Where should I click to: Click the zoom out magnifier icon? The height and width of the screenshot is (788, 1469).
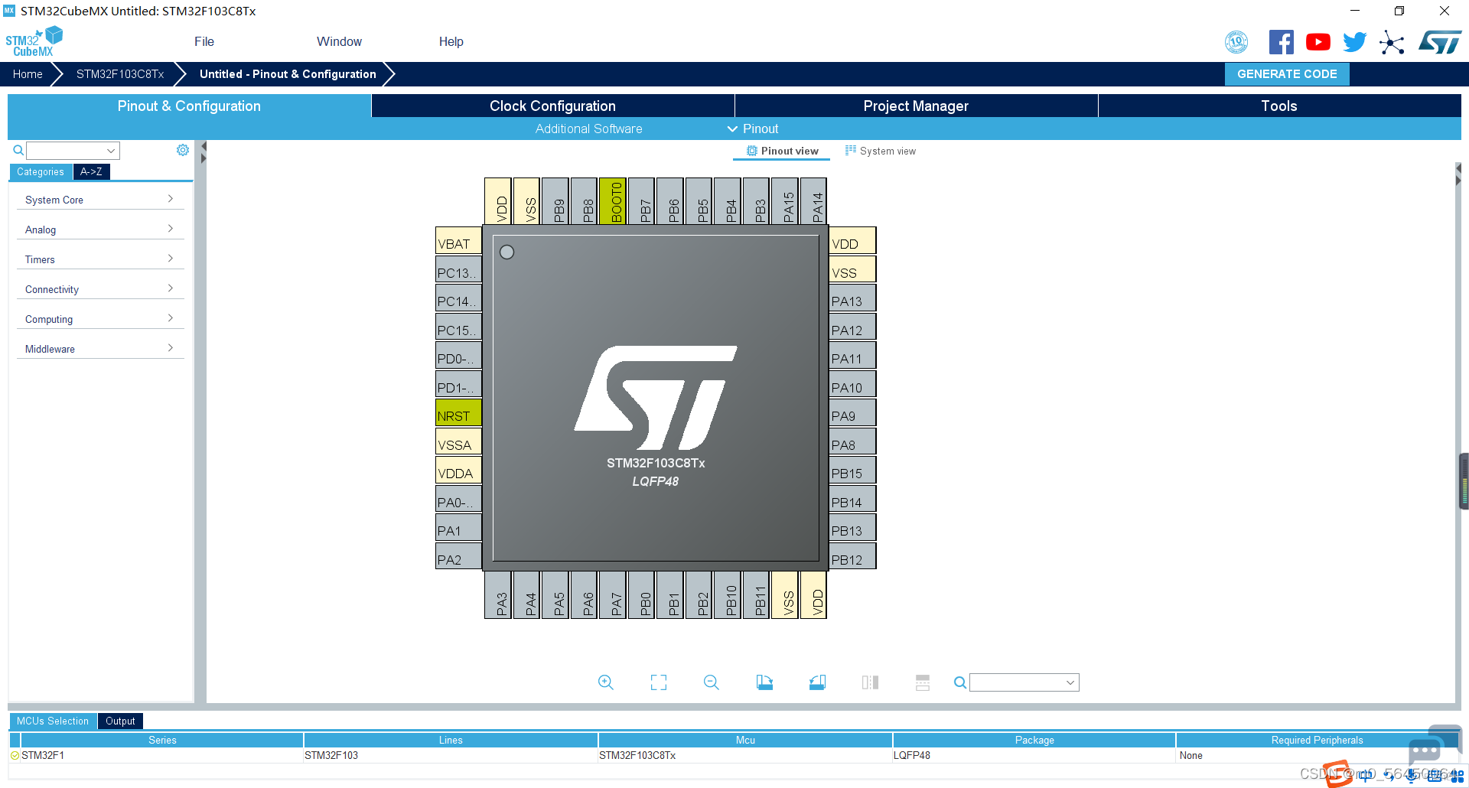point(712,682)
